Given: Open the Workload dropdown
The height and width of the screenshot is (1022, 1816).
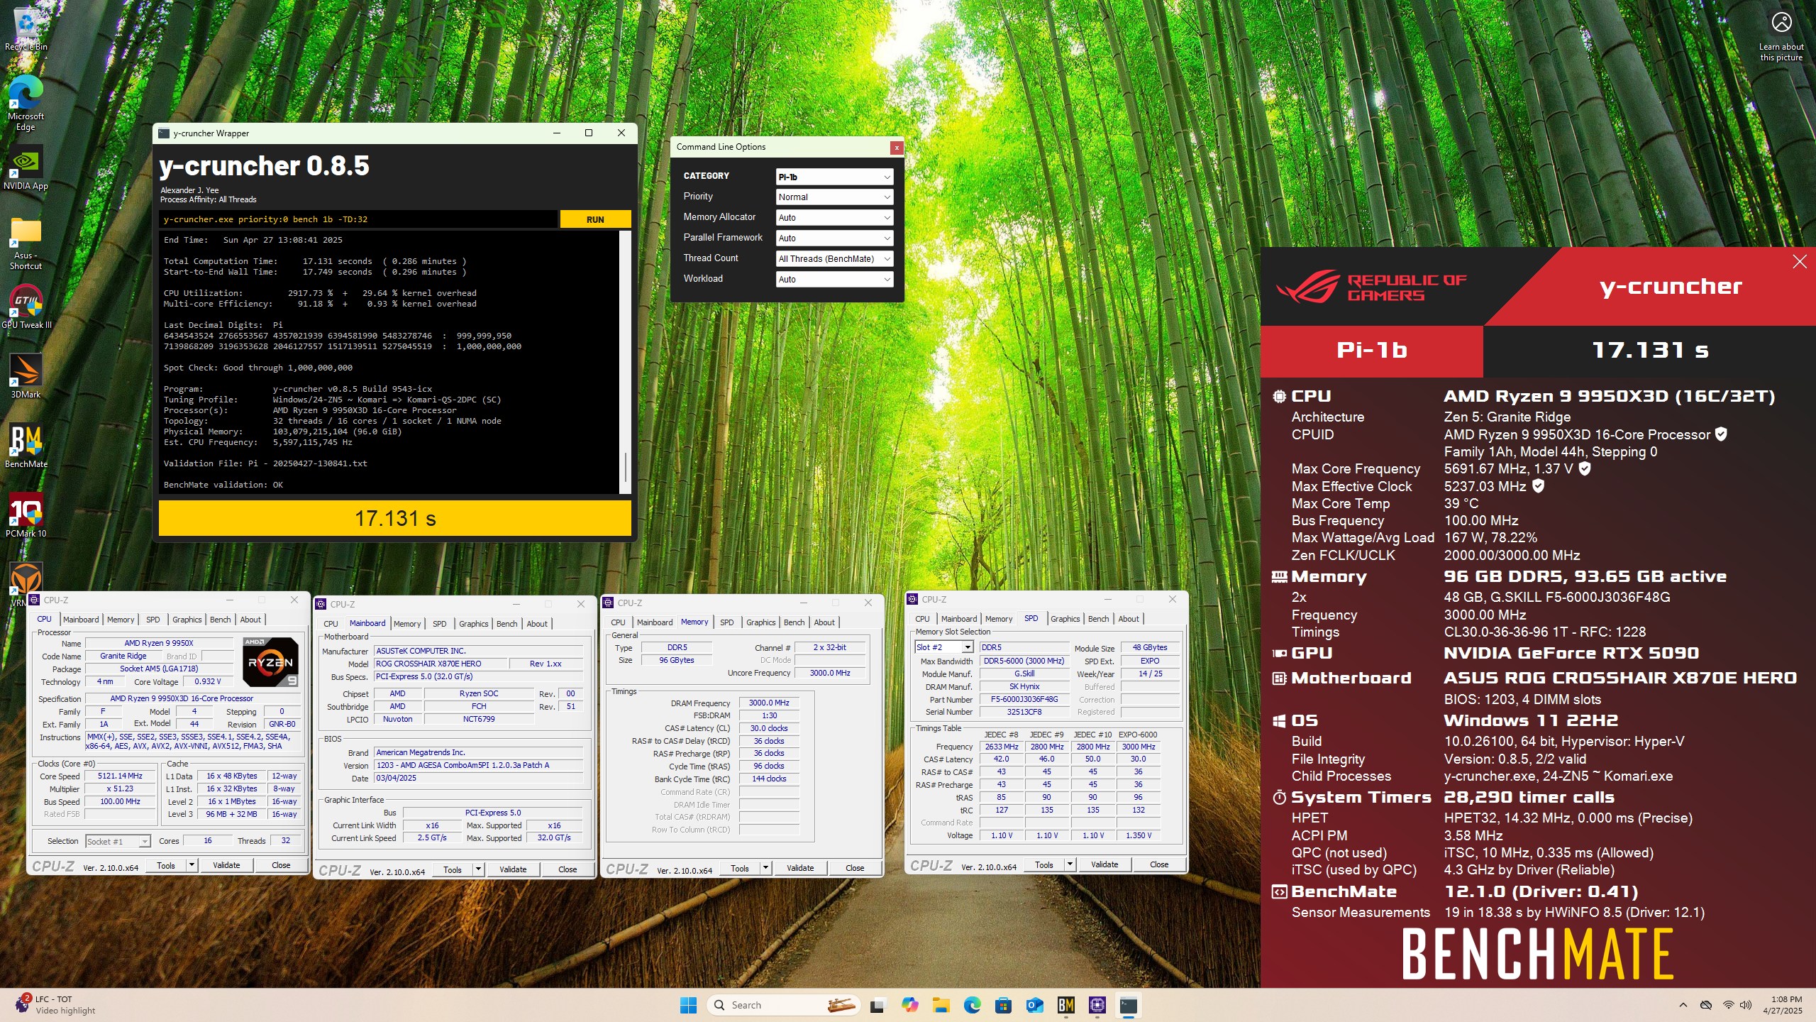Looking at the screenshot, I should 834,280.
